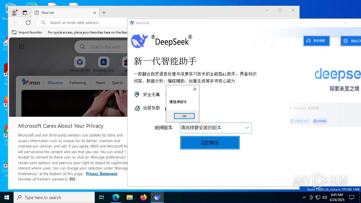
Task: Click the deep5eek taskbar icon
Action: (x=157, y=197)
